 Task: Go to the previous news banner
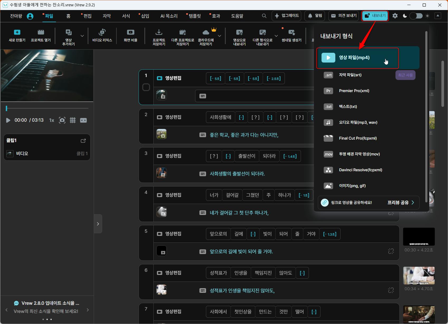pyautogui.click(x=7, y=310)
